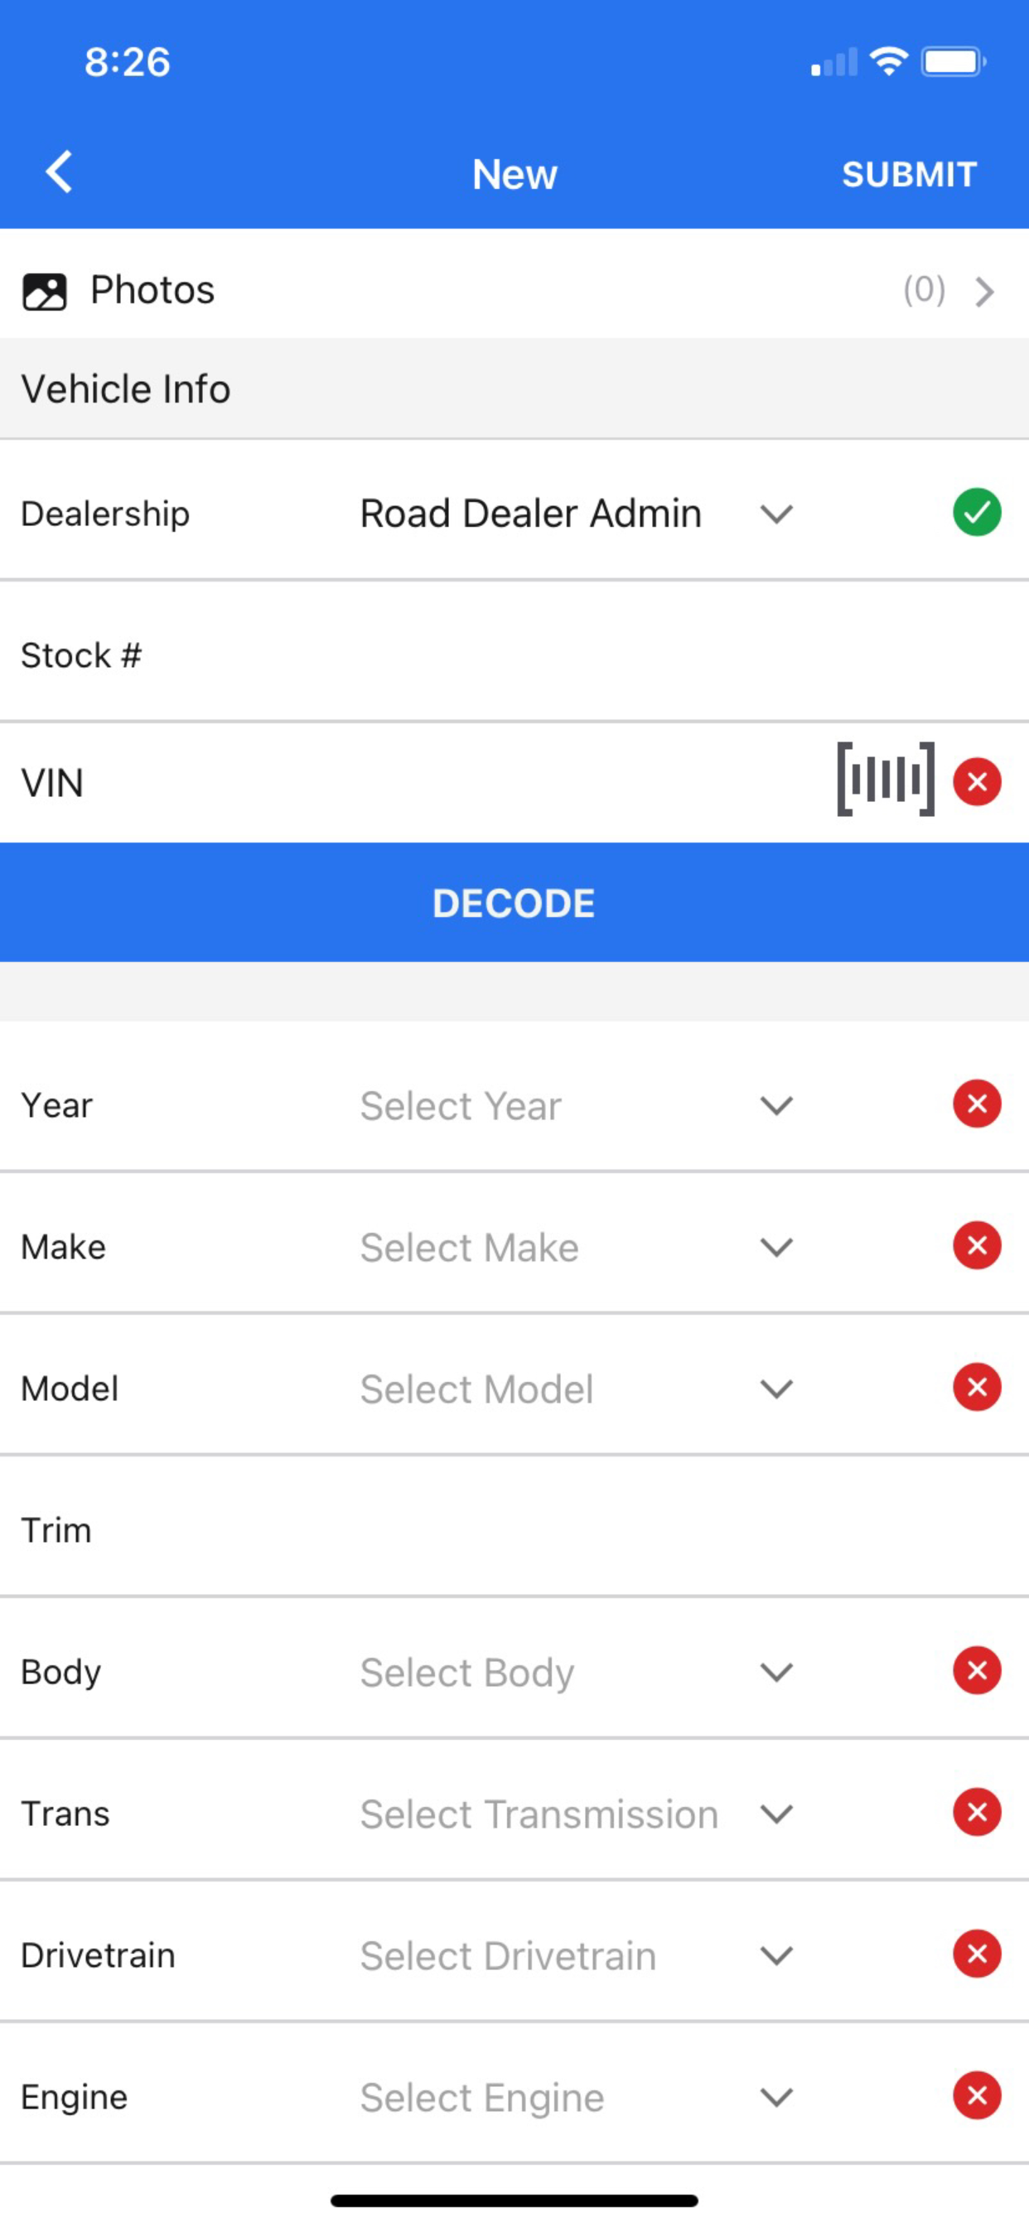
Task: Tap the SUBMIT button
Action: coord(910,174)
